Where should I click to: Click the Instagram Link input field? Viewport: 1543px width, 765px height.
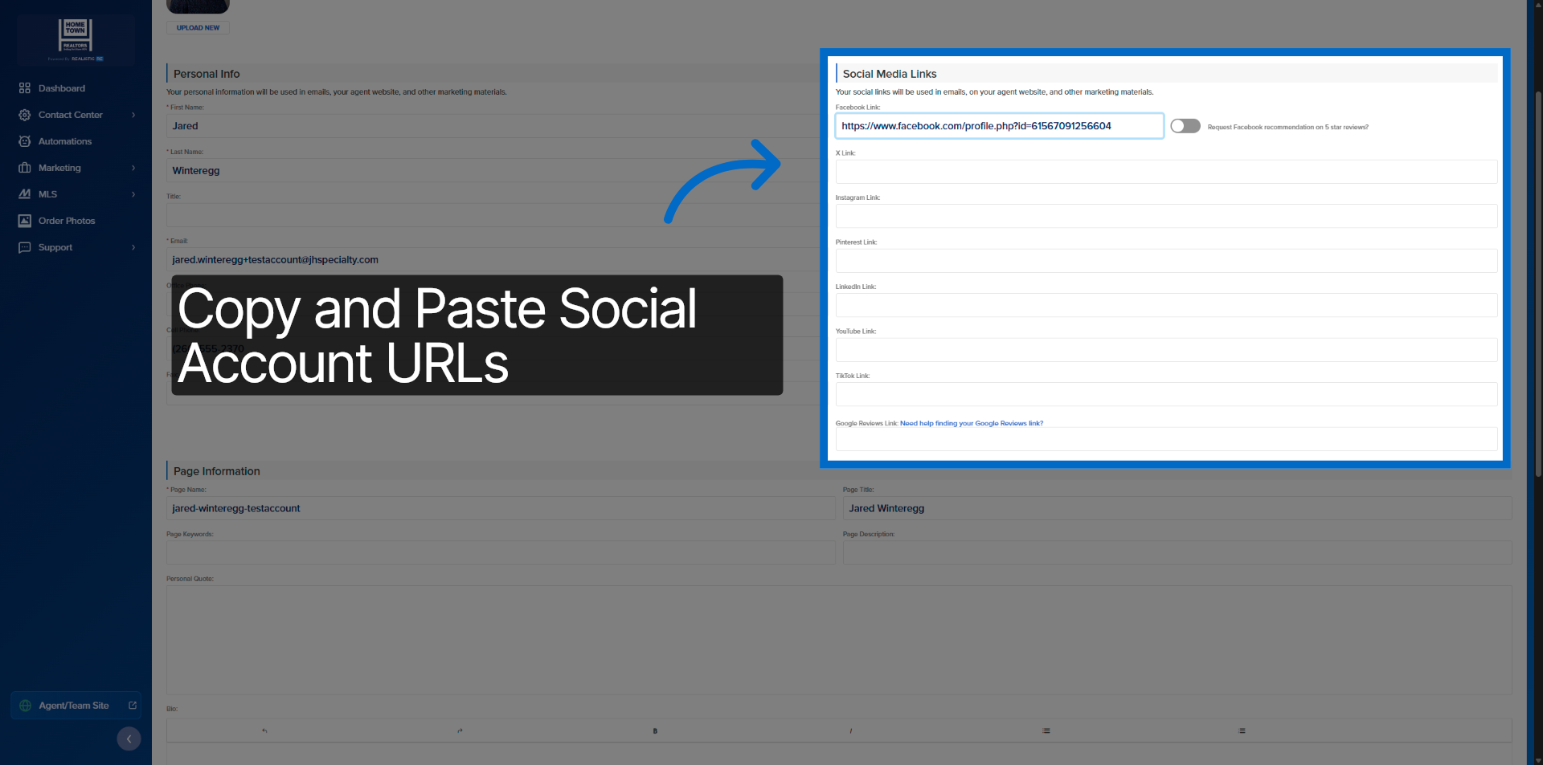[x=1166, y=216]
